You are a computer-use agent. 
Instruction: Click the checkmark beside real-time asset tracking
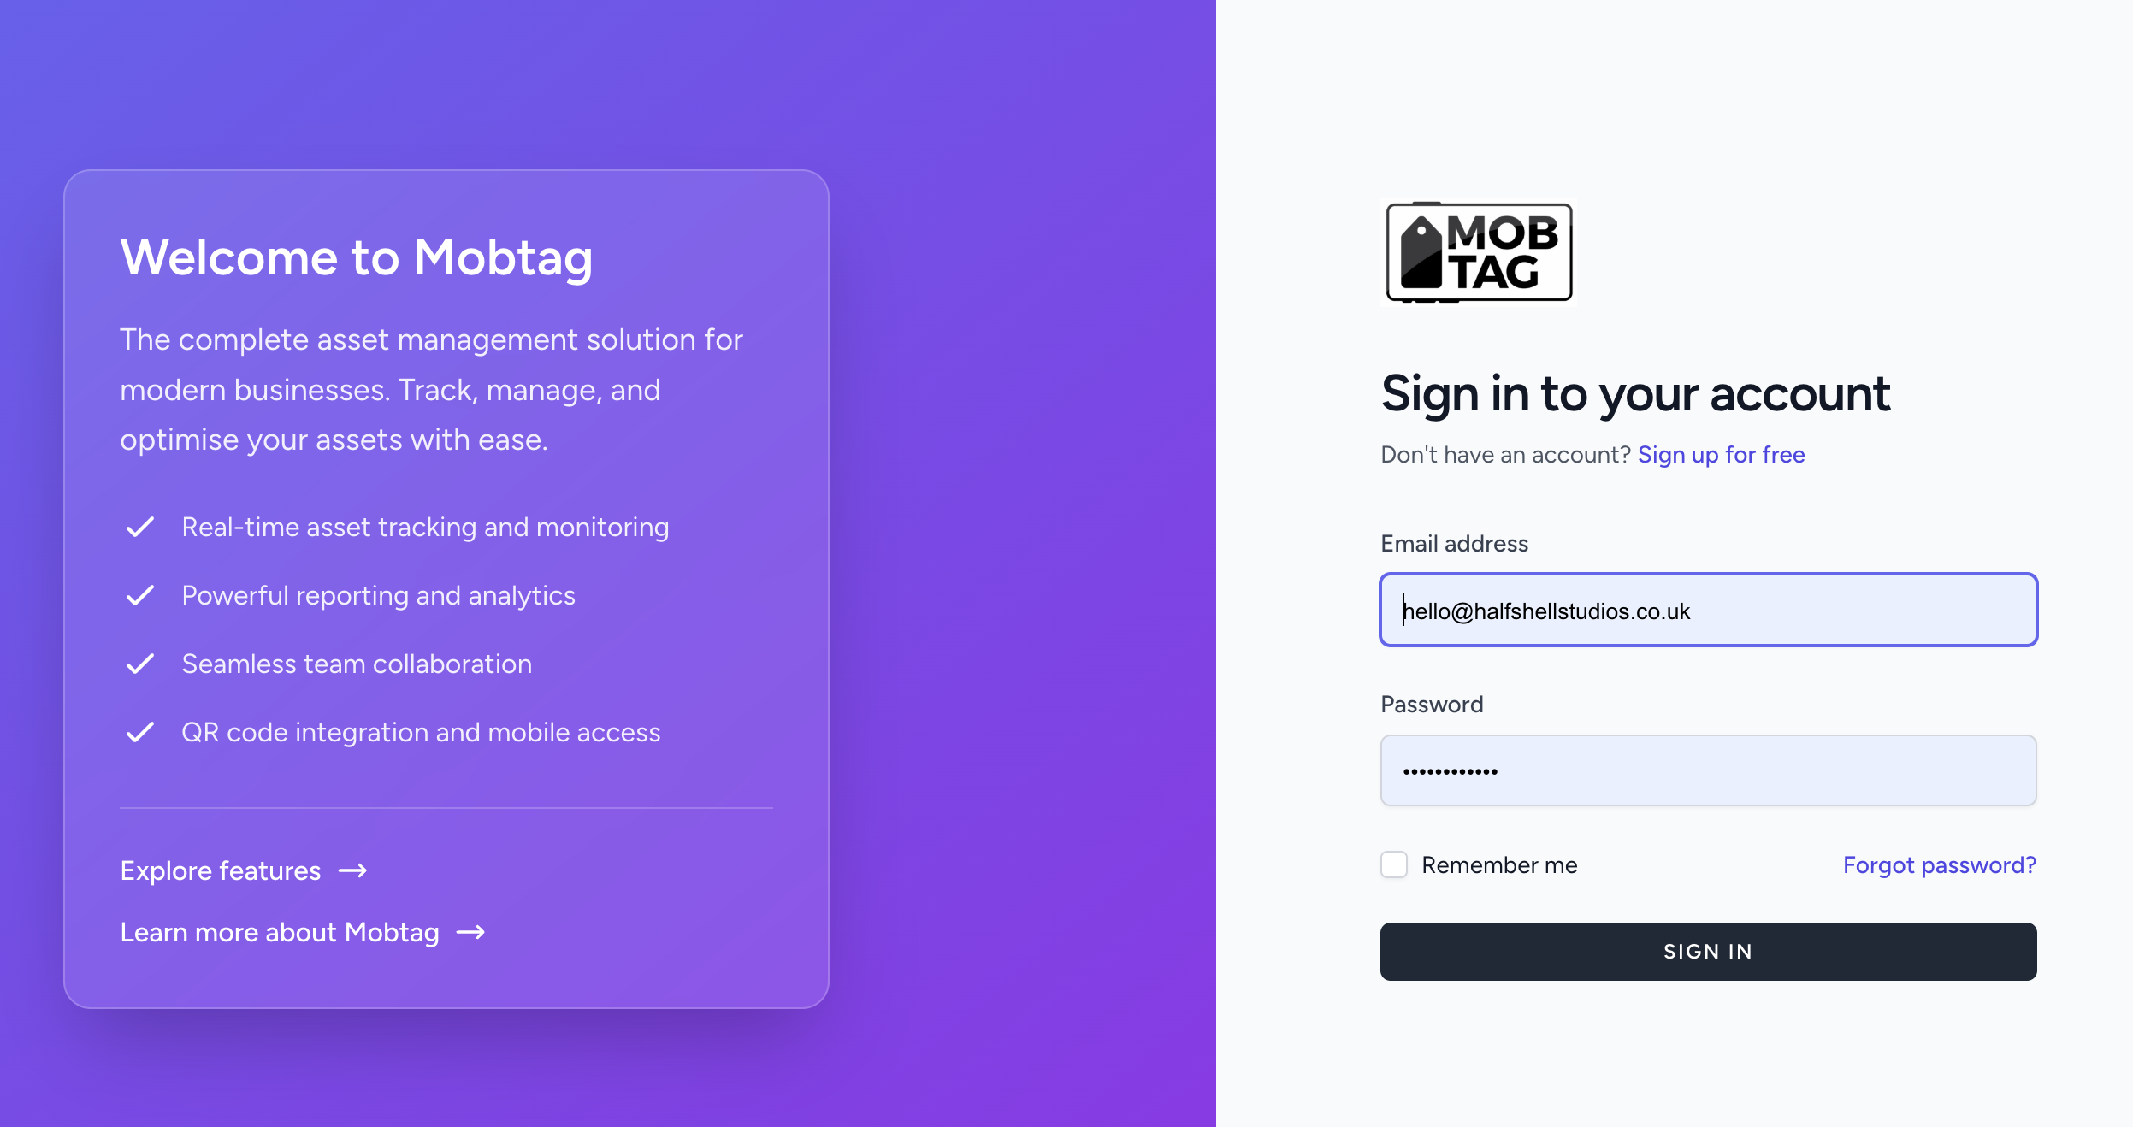(141, 527)
